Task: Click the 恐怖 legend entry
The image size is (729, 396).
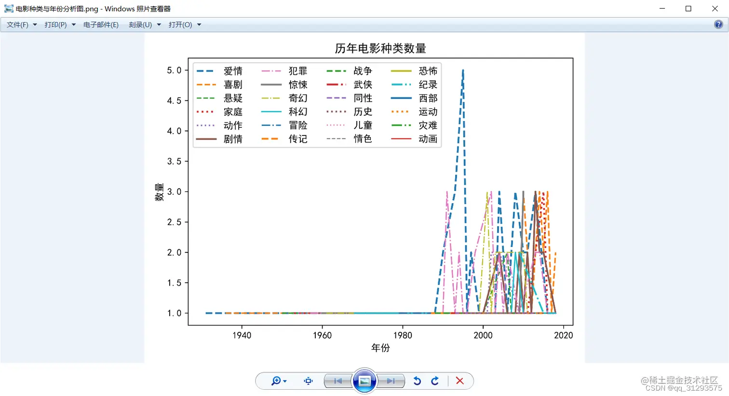Action: click(415, 71)
